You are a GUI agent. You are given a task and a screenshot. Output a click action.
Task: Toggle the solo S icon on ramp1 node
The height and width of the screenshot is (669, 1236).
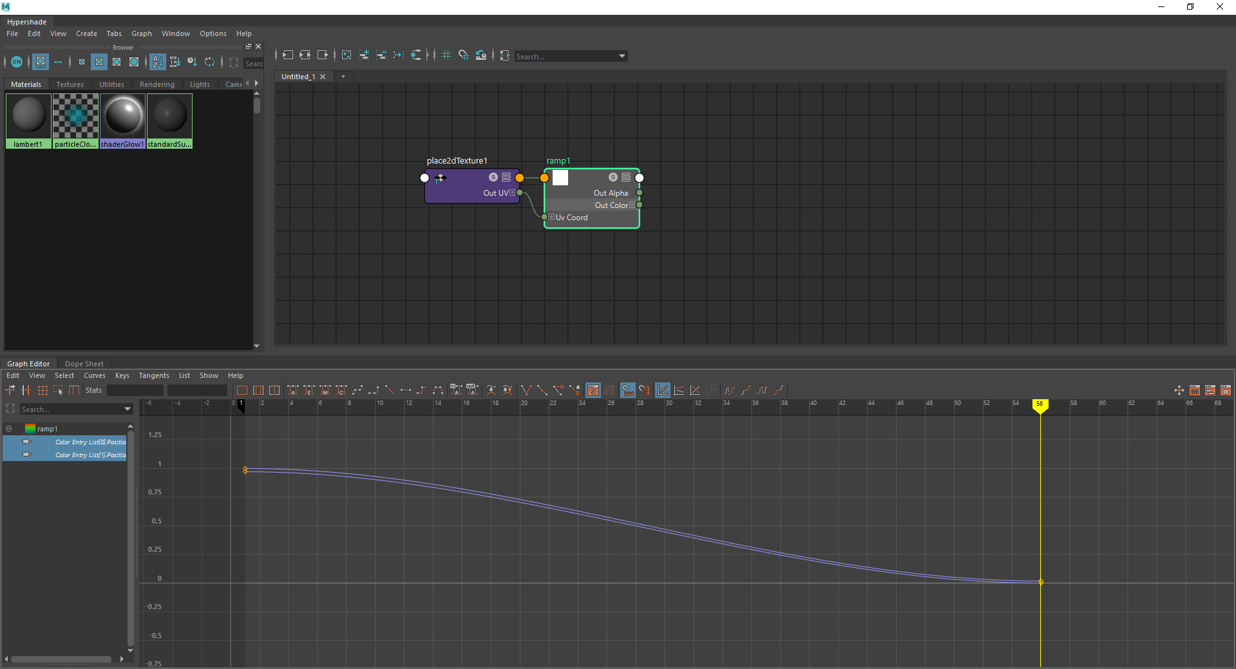coord(613,177)
